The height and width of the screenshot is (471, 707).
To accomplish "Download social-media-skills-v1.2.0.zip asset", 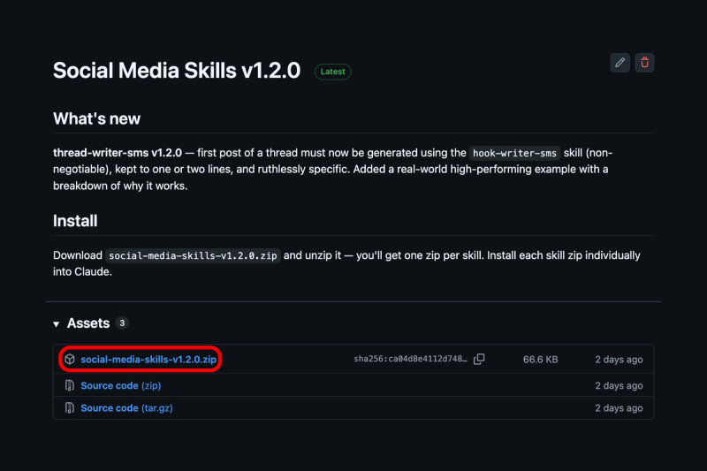I will 148,360.
